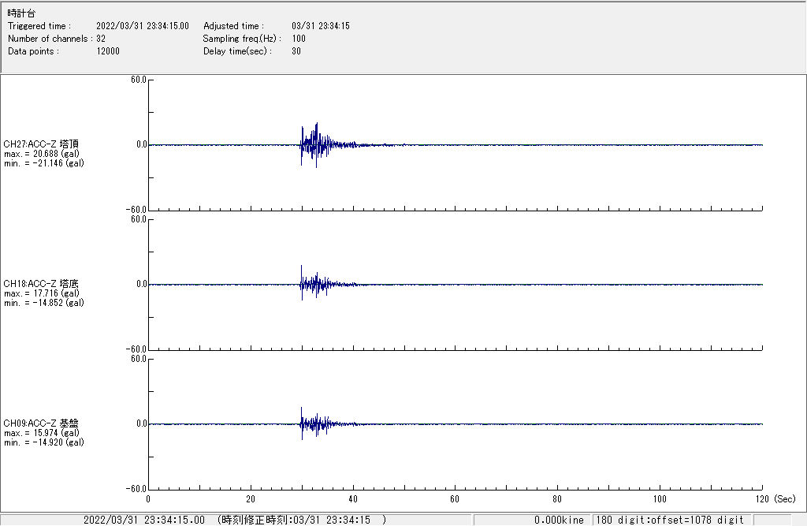Click the digit offset=1078 status field
Screen dimensions: 807x526
tap(670, 520)
